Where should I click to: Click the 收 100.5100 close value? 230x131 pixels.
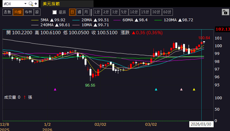pyautogui.click(x=104, y=33)
